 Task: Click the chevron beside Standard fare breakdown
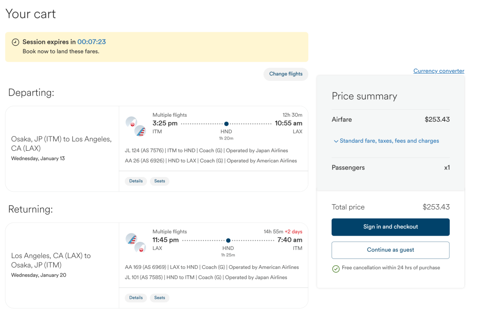click(x=336, y=141)
